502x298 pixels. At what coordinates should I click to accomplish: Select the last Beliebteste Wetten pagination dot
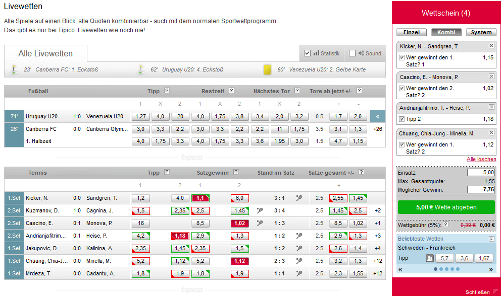pos(458,269)
